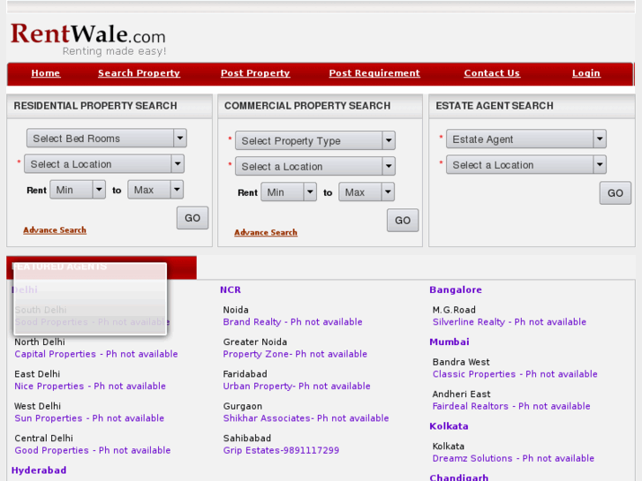Open residential Advance Search link
Image resolution: width=642 pixels, height=481 pixels.
point(55,230)
